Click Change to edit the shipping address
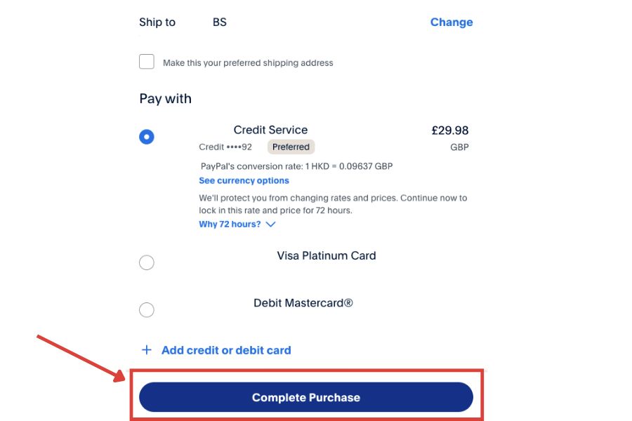Screen dimensions: 632x421 [451, 22]
